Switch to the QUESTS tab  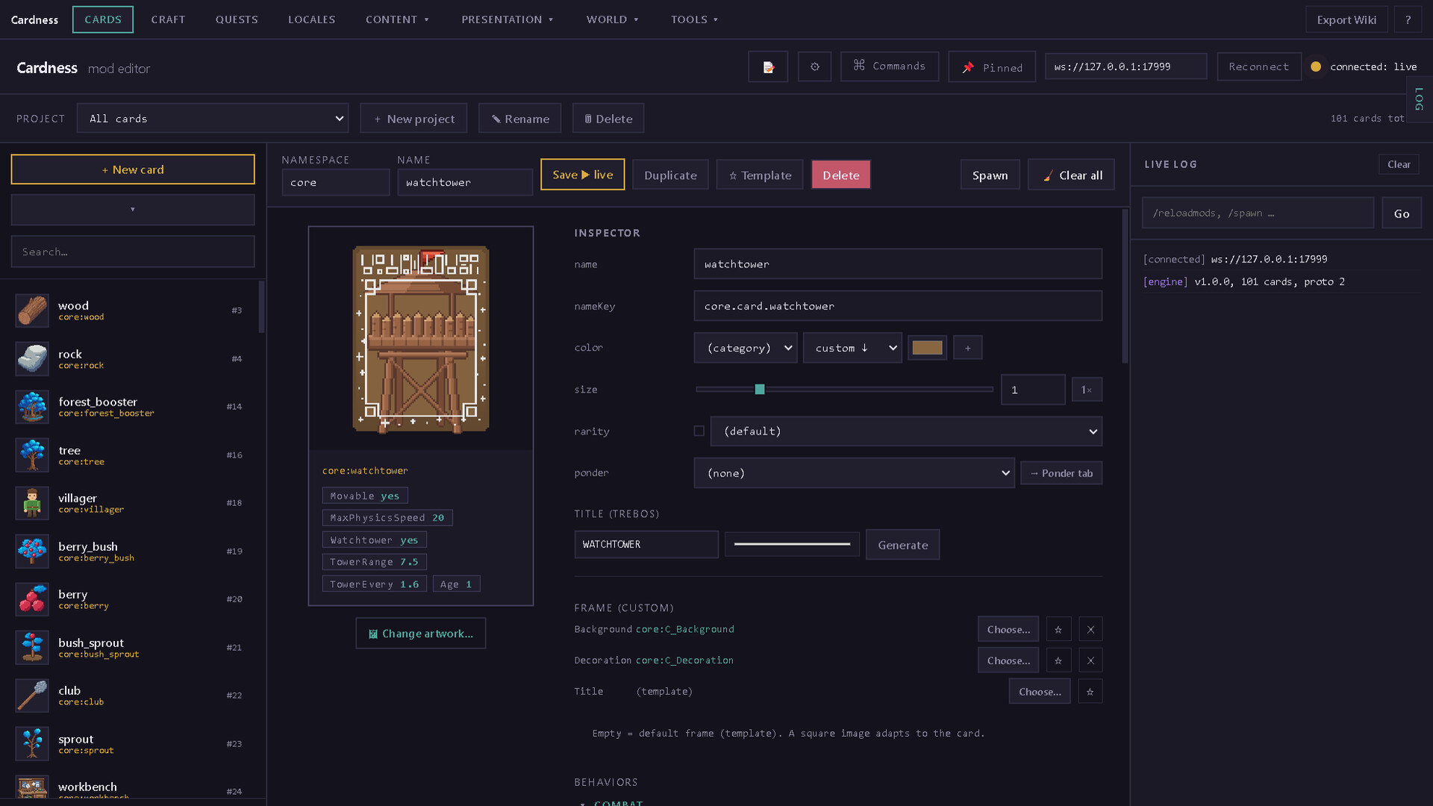[237, 19]
